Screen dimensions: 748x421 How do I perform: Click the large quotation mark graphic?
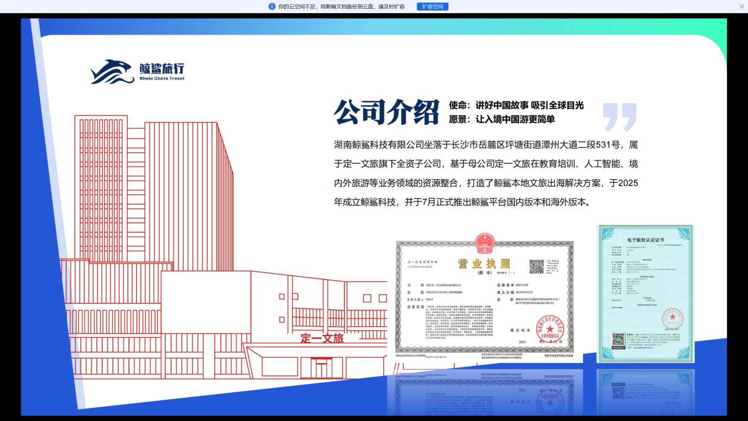pos(619,116)
